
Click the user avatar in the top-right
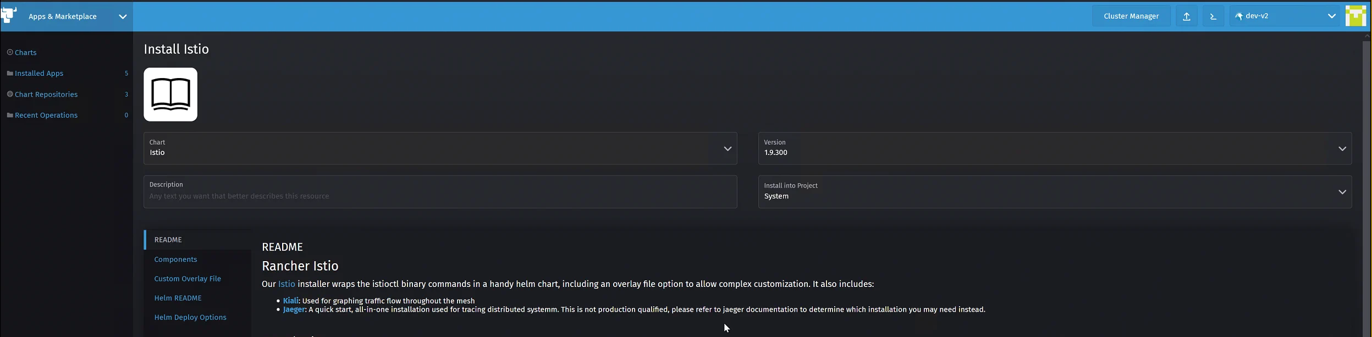coord(1356,15)
